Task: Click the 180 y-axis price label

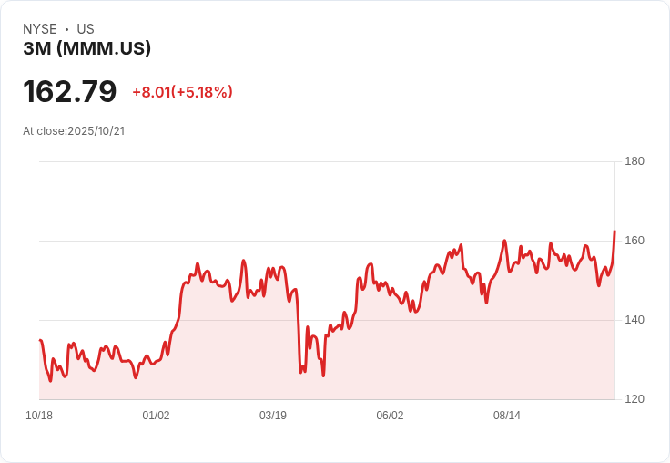Action: point(634,161)
